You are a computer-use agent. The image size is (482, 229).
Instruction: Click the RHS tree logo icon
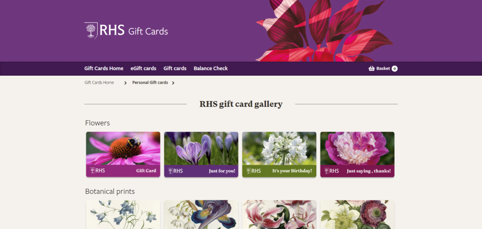click(x=91, y=30)
